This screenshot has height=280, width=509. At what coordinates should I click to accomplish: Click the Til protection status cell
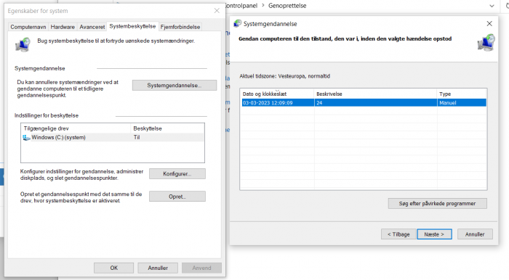tap(137, 138)
